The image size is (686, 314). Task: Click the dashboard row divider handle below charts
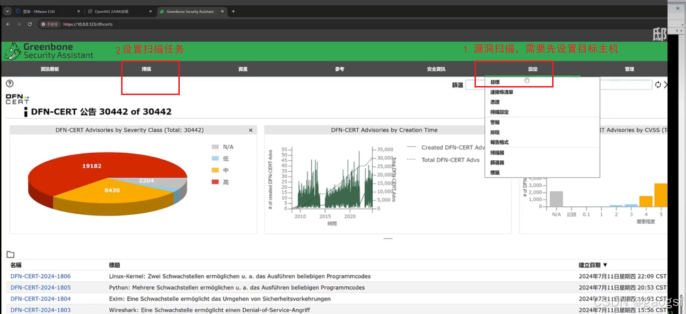coord(388,239)
